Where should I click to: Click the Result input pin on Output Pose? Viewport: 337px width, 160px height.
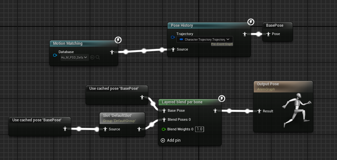259,111
